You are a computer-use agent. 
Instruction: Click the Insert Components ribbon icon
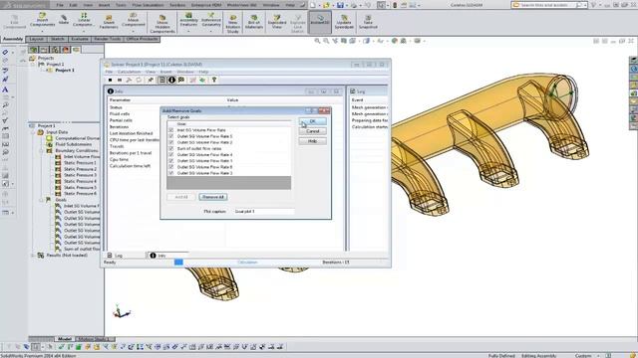click(x=42, y=20)
